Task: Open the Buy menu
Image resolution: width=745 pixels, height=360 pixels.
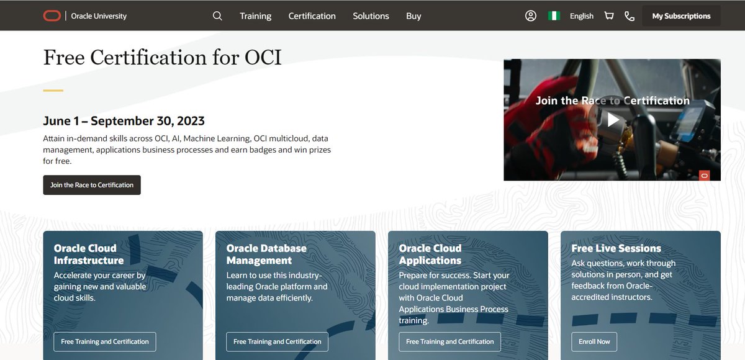Action: 413,16
